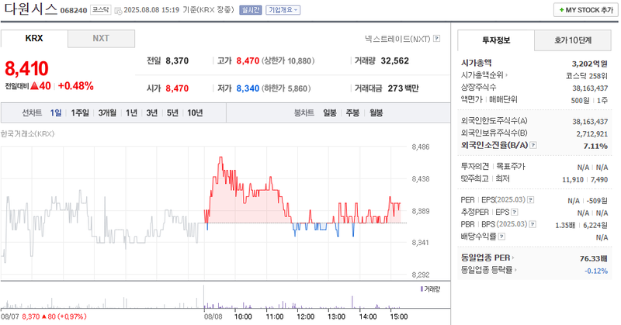Click the 넥스트레이드(NXT) link text
Screen dimensions: 621x325
(397, 39)
